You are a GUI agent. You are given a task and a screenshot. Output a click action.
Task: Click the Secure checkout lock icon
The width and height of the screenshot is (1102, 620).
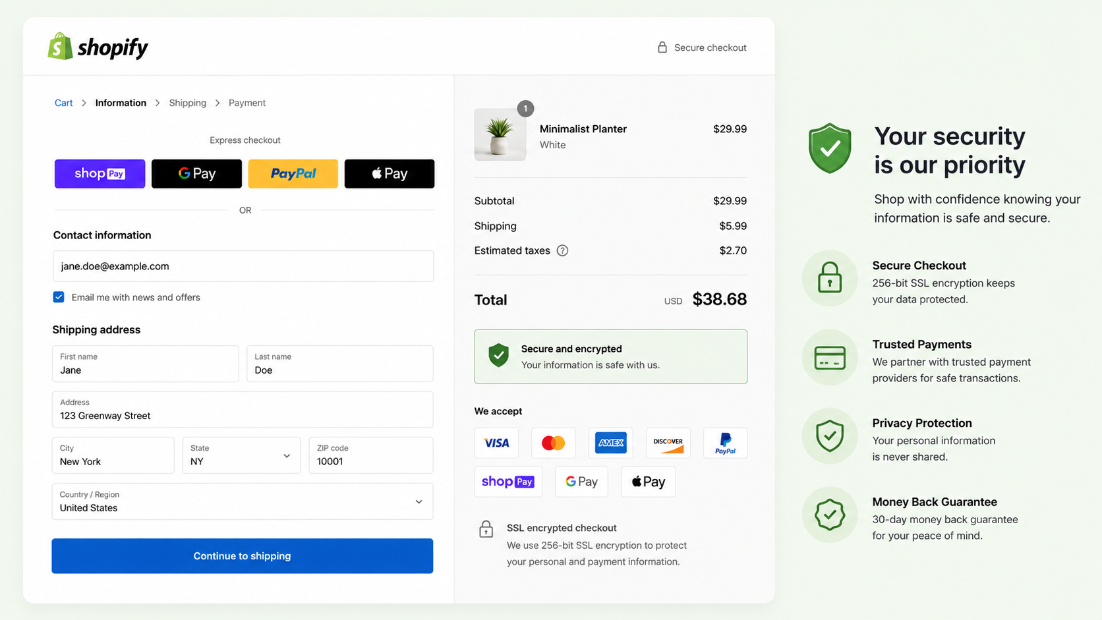point(662,47)
